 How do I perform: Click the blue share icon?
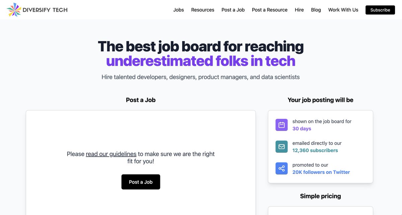281,169
